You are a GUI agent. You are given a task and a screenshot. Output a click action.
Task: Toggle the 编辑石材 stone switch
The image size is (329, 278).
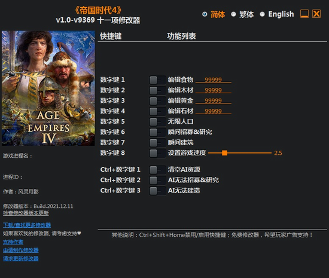pyautogui.click(x=157, y=111)
